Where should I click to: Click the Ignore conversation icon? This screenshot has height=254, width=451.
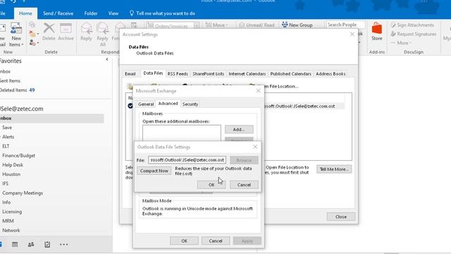tap(32, 25)
